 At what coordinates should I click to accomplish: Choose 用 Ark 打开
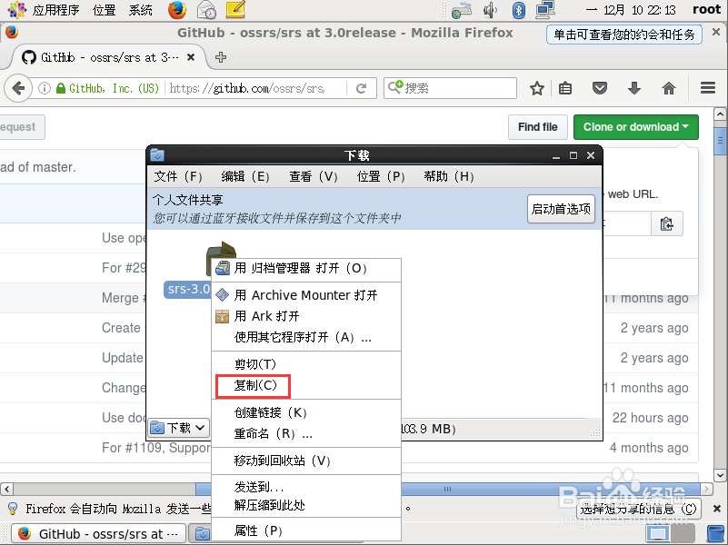point(306,316)
